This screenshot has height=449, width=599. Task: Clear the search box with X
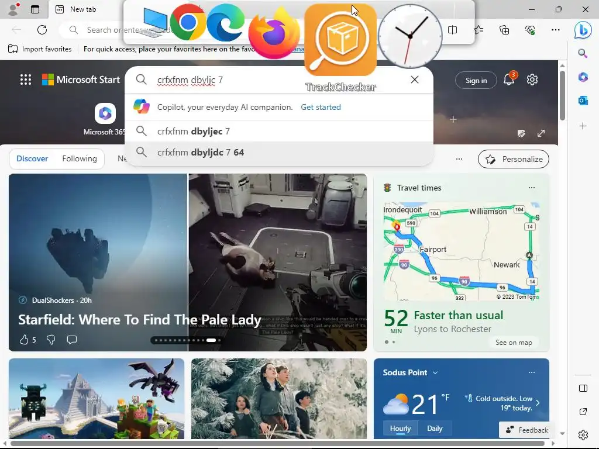pos(415,80)
